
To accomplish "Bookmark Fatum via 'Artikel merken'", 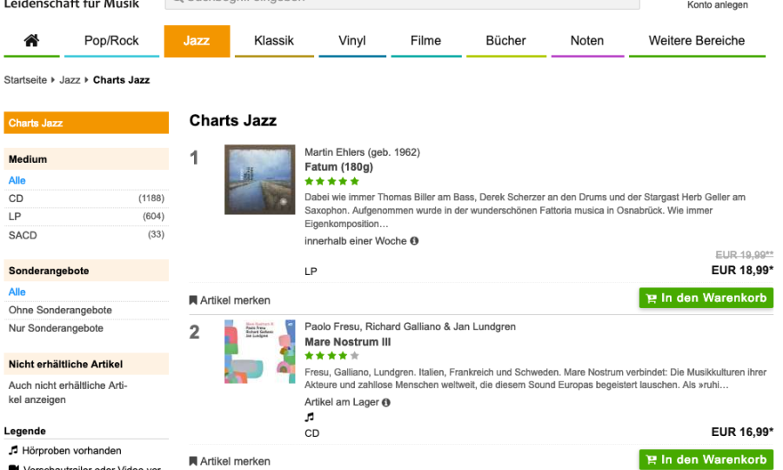I will 230,300.
